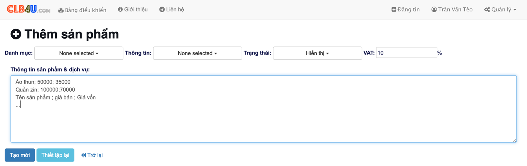This screenshot has width=527, height=166.
Task: Click the gears icon beside Quản lý
Action: tap(487, 10)
